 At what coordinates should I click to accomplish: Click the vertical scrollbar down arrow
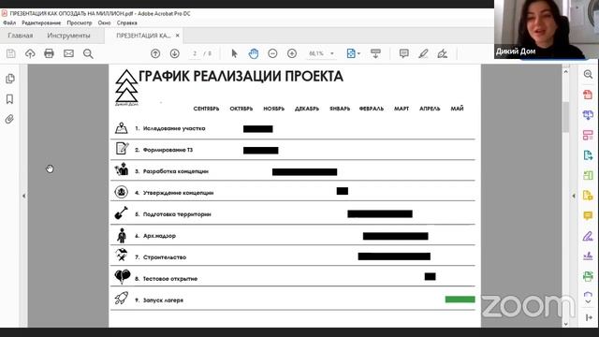(565, 323)
